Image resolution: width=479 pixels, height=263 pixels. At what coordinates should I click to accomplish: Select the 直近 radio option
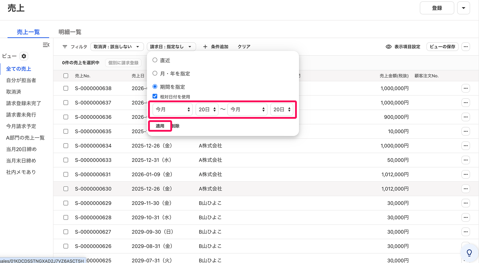pyautogui.click(x=155, y=60)
